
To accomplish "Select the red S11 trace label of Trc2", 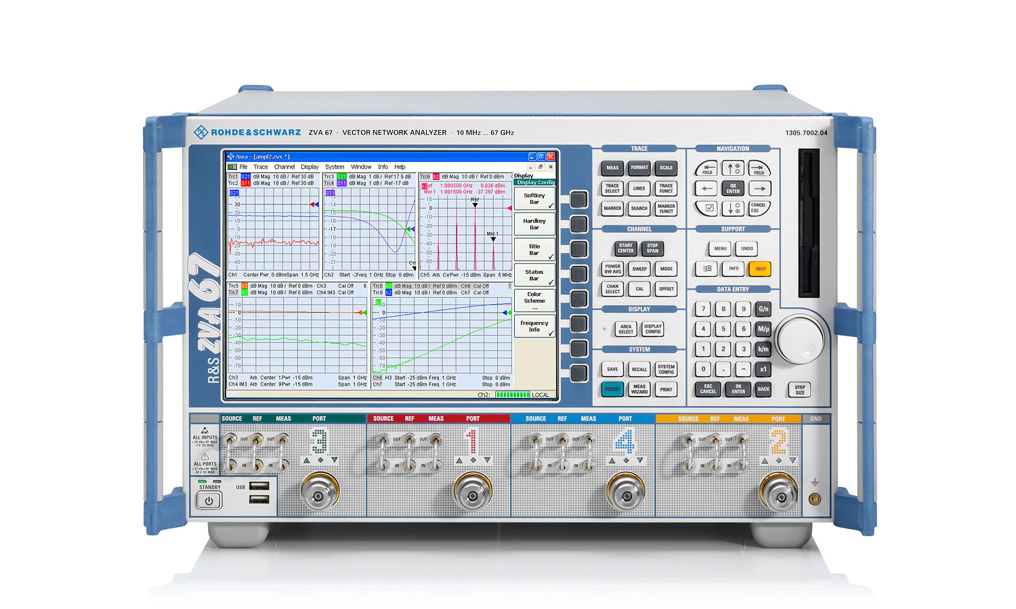I will pos(246,183).
